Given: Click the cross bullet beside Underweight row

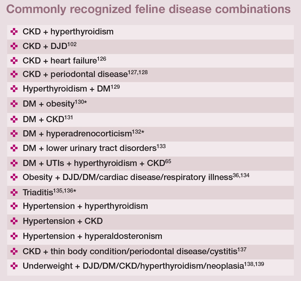Looking at the screenshot, I should (14, 266).
